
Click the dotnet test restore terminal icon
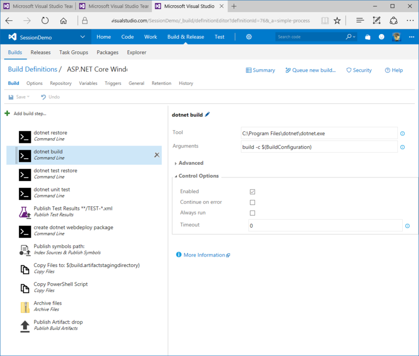tap(25, 175)
